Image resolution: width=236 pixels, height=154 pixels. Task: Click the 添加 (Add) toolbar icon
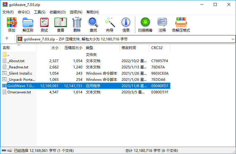tap(12, 22)
